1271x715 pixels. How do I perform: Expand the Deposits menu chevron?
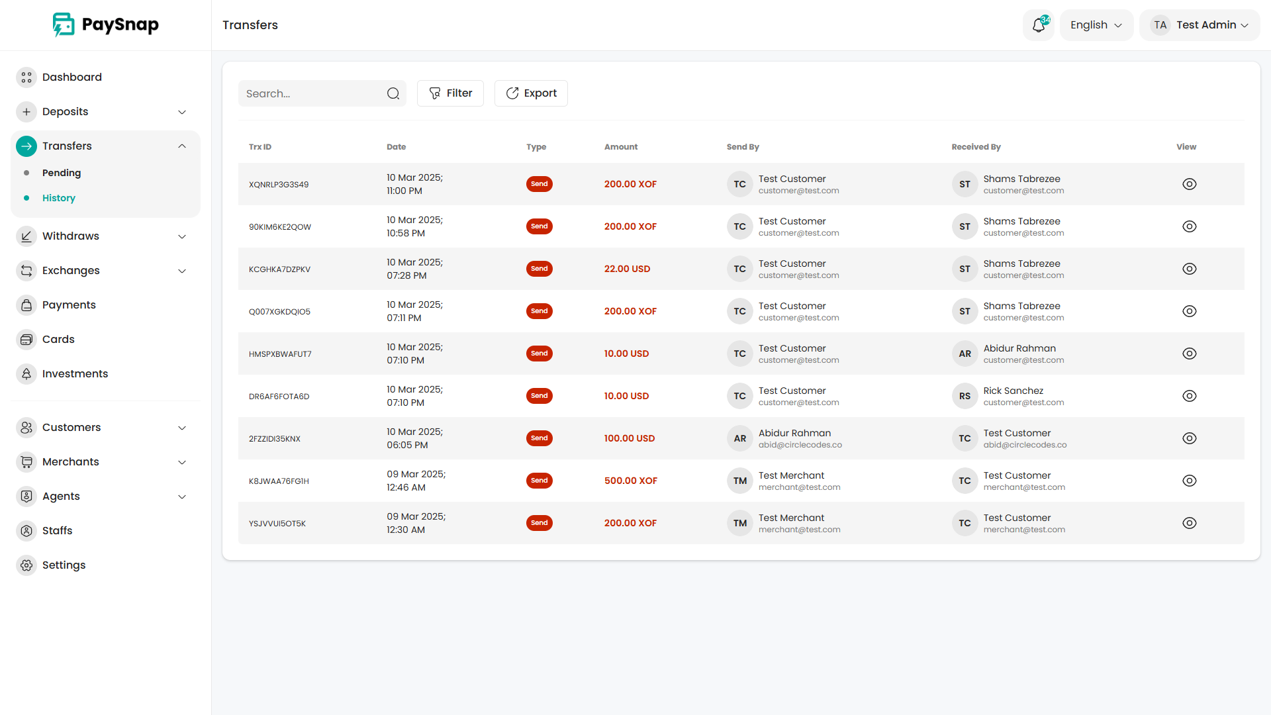[182, 112]
